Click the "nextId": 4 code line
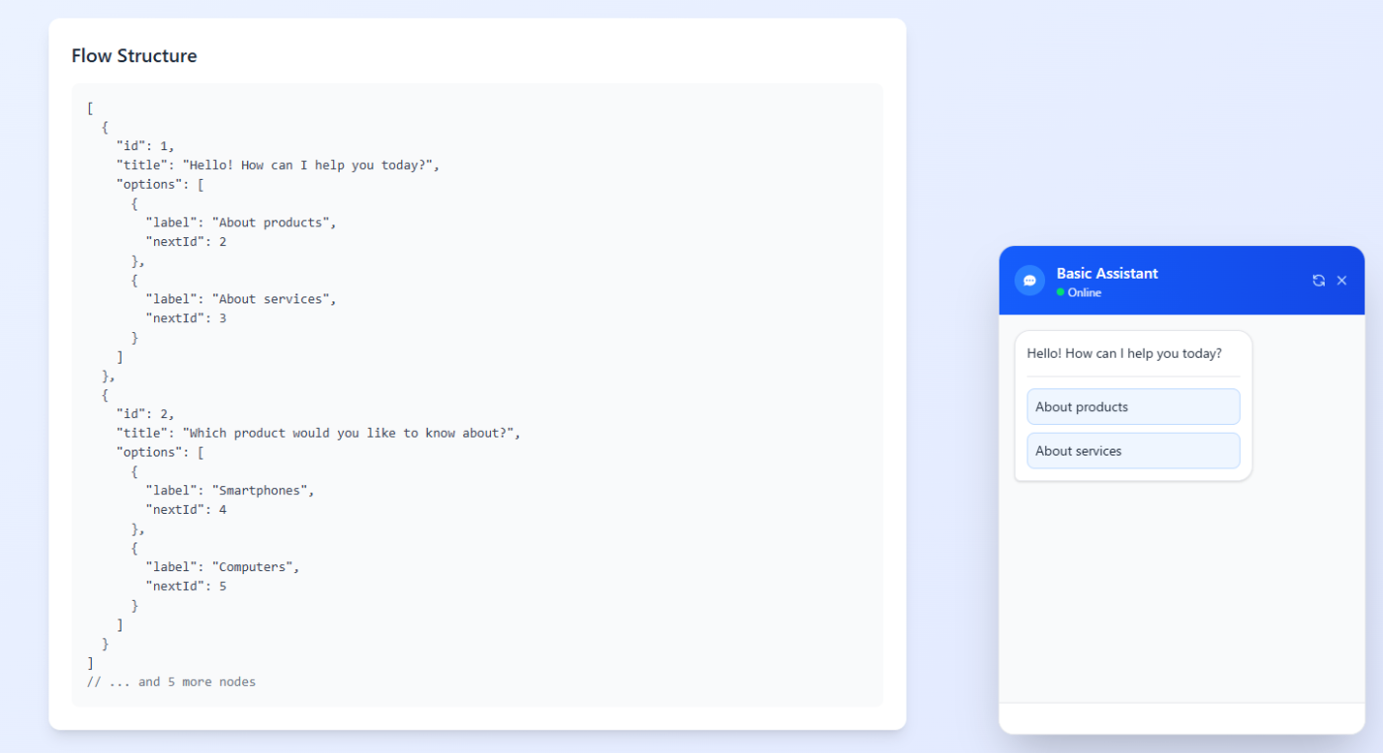The width and height of the screenshot is (1383, 753). click(186, 510)
